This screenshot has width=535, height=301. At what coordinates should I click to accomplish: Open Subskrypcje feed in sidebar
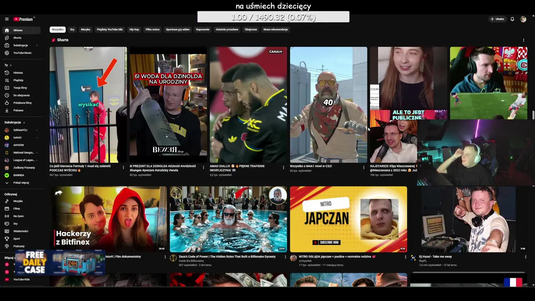pos(20,45)
